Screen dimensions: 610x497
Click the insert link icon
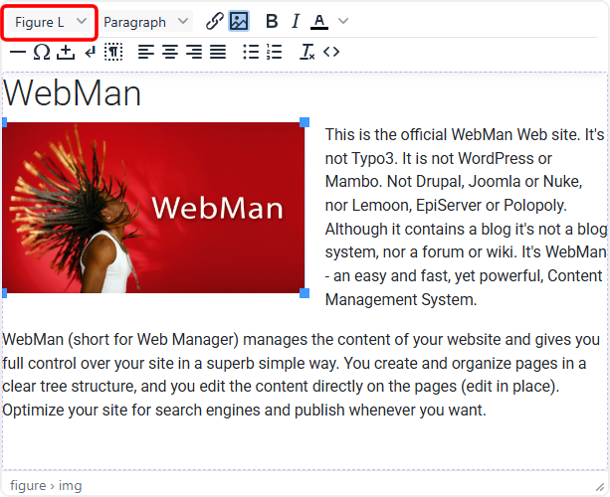tap(214, 22)
